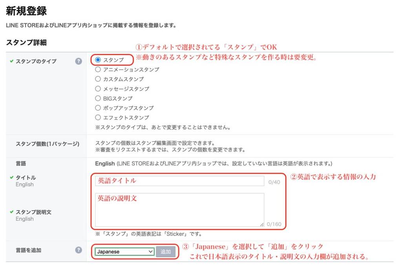Choose カスタムスタンプ radio option
The width and height of the screenshot is (402, 270).
(98, 79)
